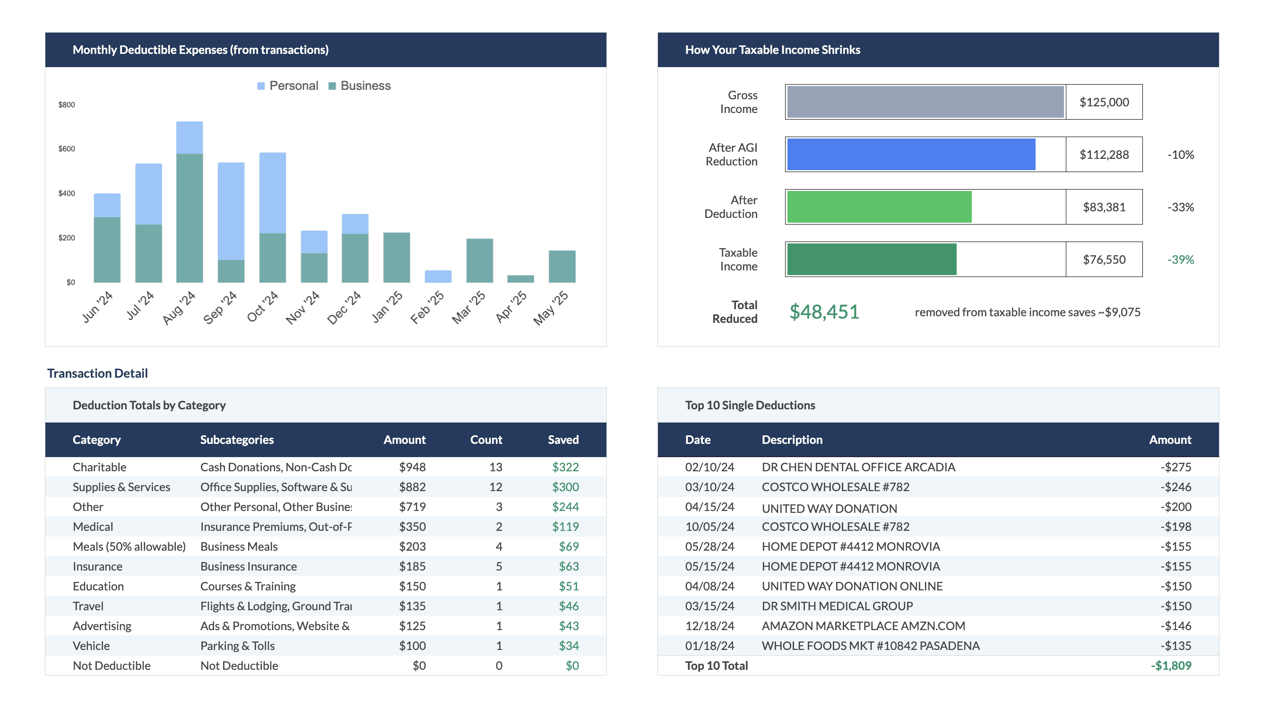Select the Meals (50% allowable) row

coord(129,546)
